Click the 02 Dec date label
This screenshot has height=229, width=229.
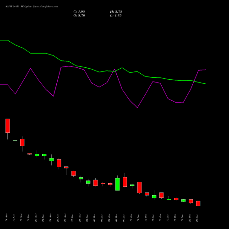pos(94,218)
